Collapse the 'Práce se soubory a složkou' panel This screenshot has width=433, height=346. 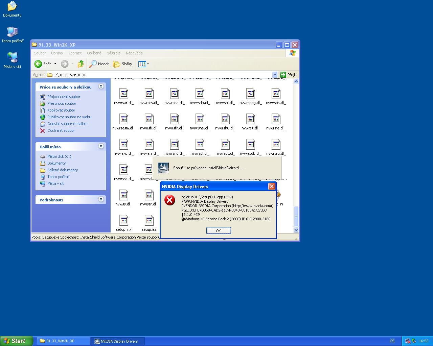point(101,87)
